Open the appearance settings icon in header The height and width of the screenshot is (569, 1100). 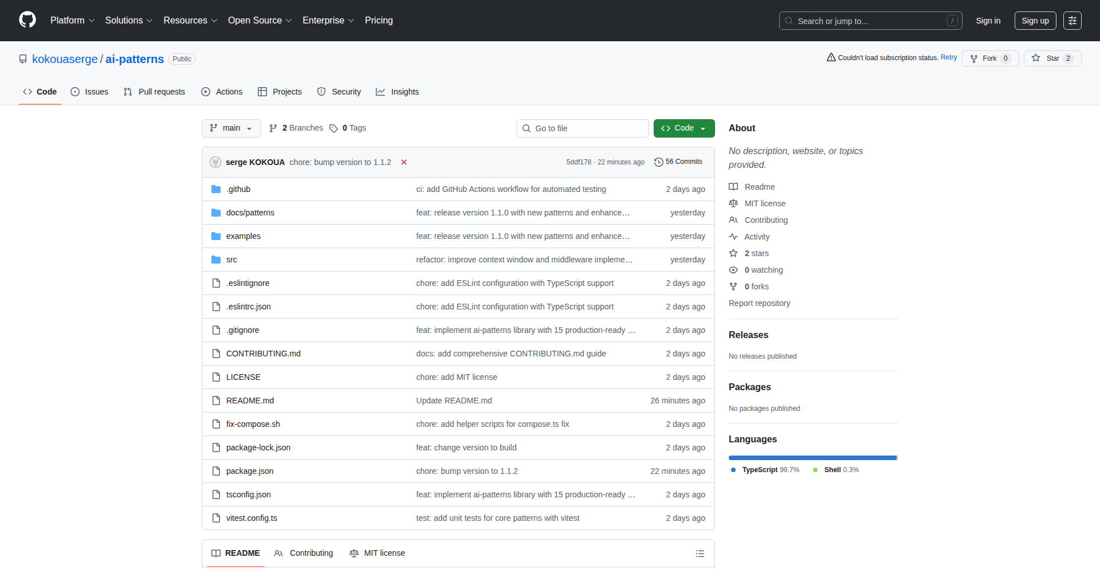point(1072,21)
